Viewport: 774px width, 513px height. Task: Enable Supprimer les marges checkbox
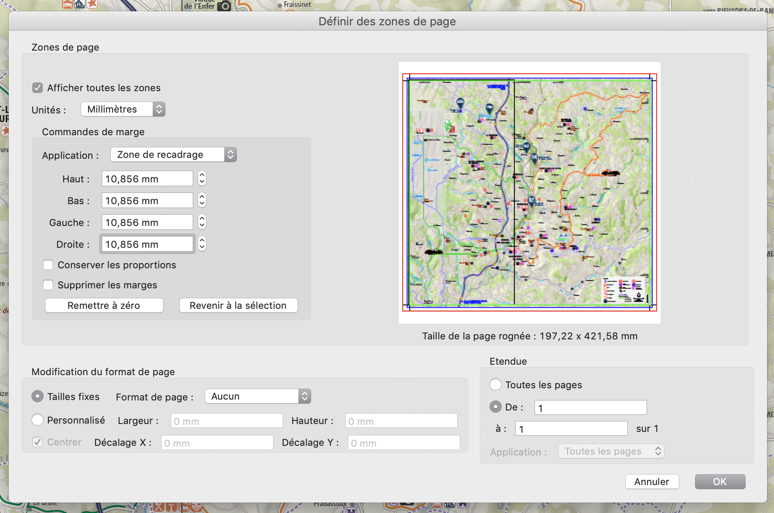(48, 285)
